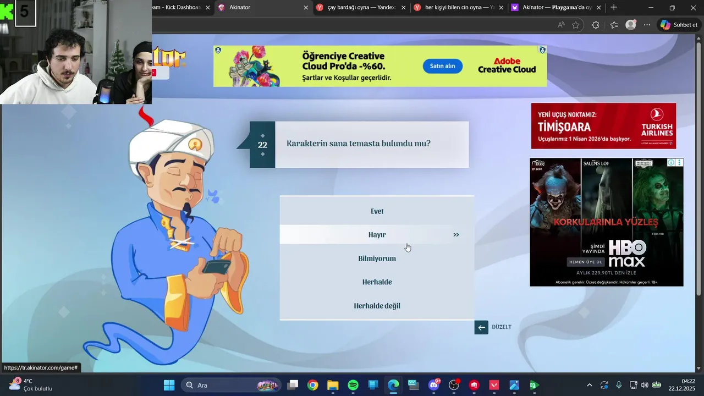The width and height of the screenshot is (704, 396).
Task: Select the "Bilmiyorum" answer
Action: [377, 258]
